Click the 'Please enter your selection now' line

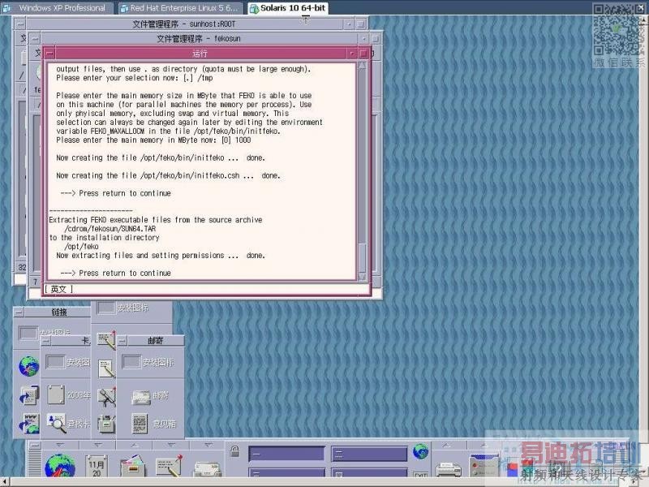[x=135, y=78]
